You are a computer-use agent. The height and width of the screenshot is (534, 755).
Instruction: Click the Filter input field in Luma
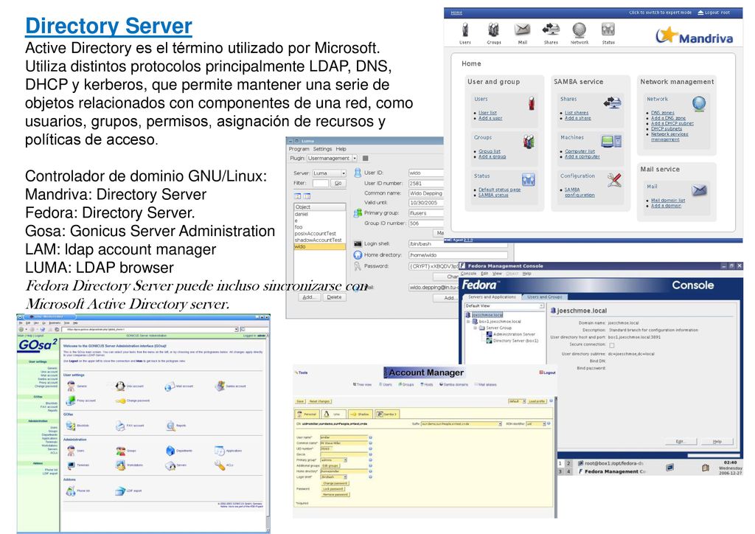320,183
